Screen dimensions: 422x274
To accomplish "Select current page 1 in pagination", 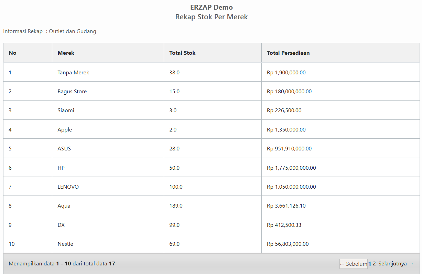I will [370, 264].
